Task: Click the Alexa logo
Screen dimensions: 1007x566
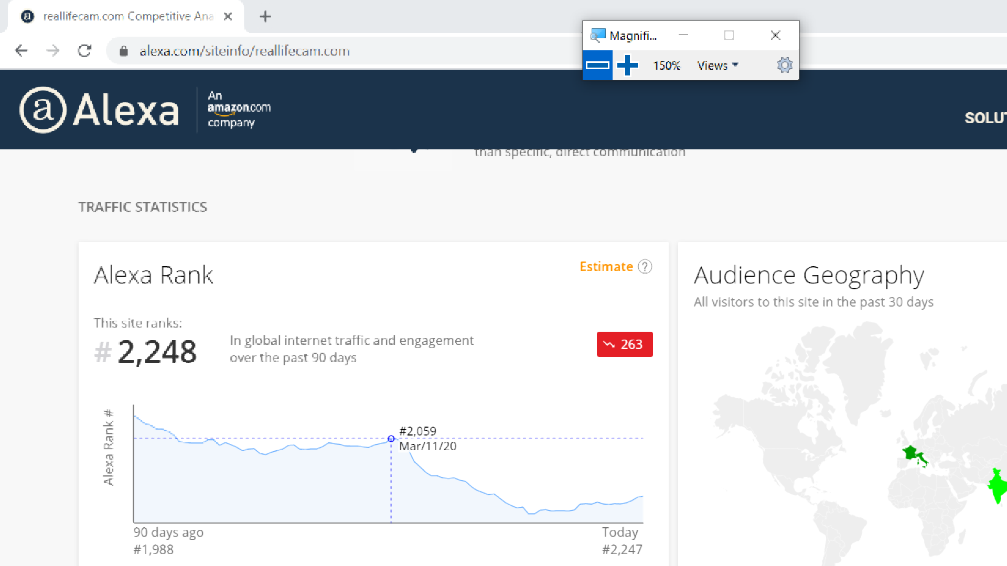Action: (100, 110)
